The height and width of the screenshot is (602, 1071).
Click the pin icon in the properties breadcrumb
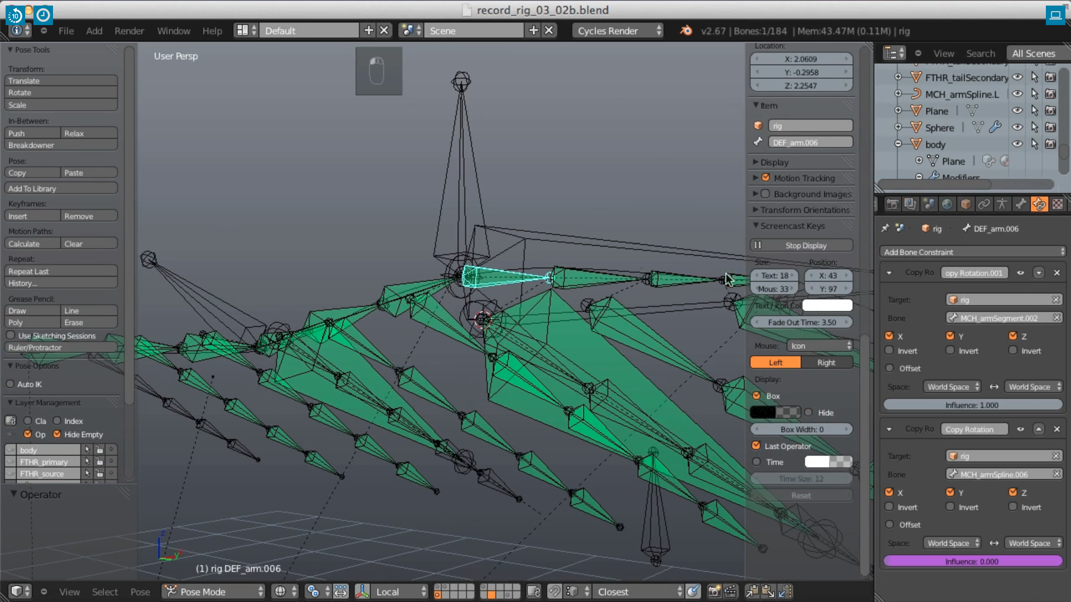[x=885, y=229]
